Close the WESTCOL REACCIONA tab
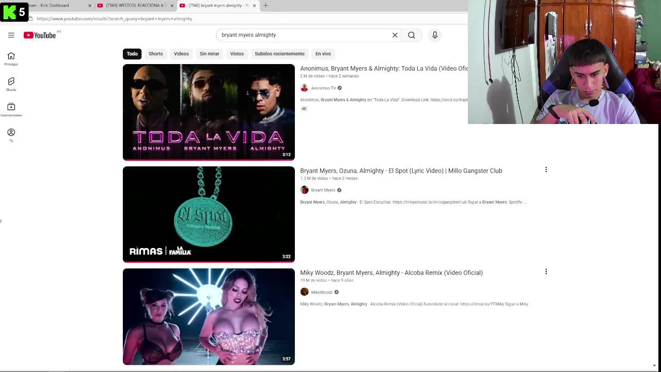This screenshot has width=661, height=372. click(172, 6)
